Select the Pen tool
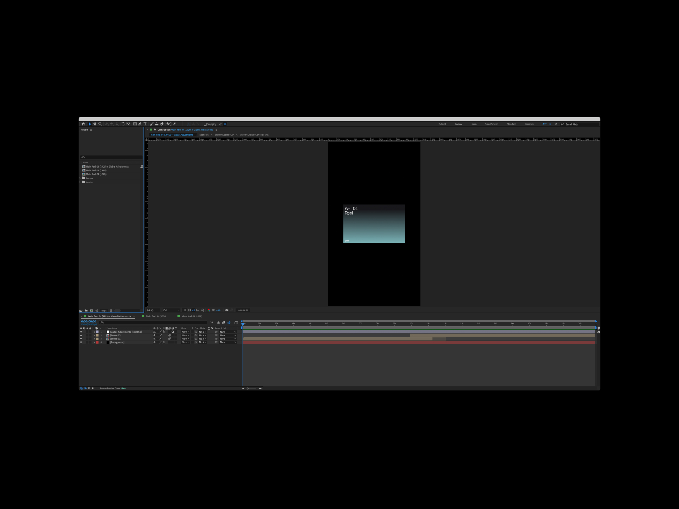This screenshot has width=679, height=509. click(140, 124)
